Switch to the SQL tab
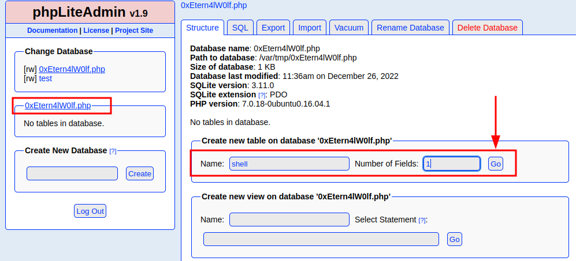 [240, 28]
